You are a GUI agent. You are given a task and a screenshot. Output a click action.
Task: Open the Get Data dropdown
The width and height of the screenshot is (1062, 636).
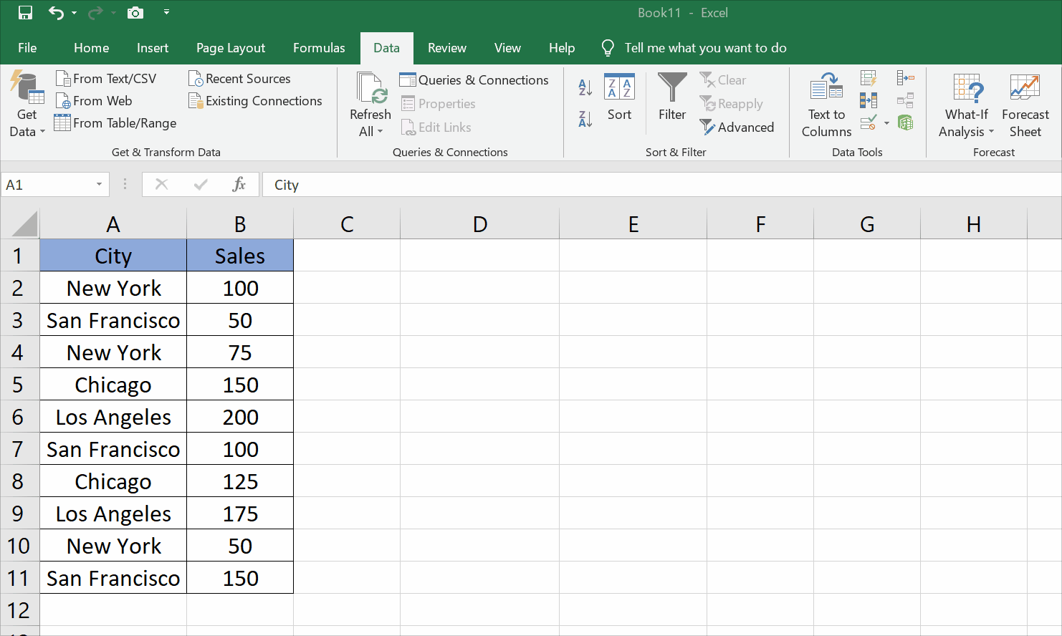coord(26,104)
